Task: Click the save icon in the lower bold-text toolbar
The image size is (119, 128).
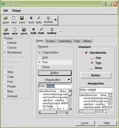Action: pos(24,30)
